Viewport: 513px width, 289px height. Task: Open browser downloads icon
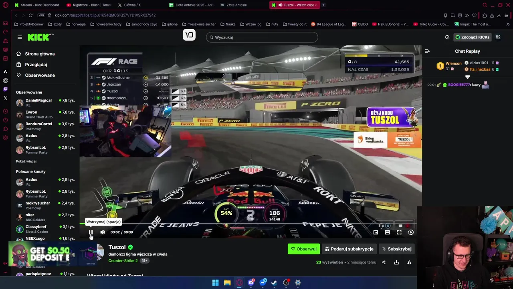[499, 15]
